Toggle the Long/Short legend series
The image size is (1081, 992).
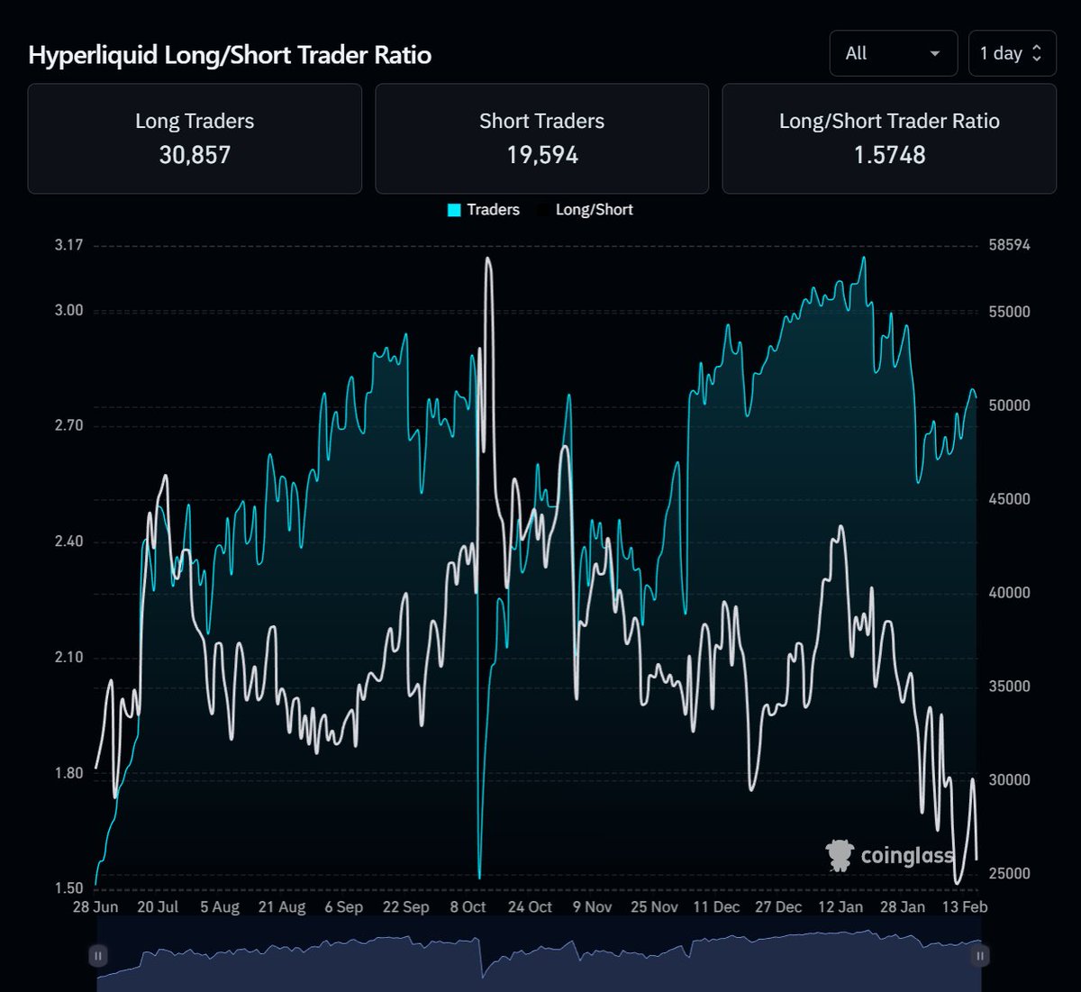(585, 209)
